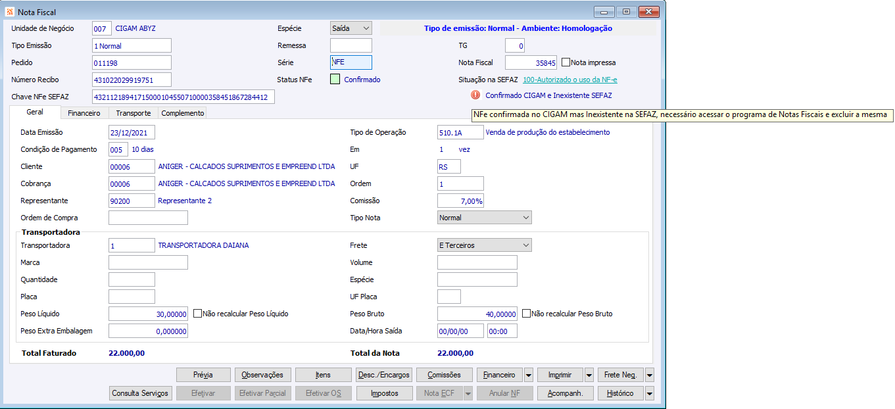Click the Unidade de Negócio field 007
895x409 pixels.
click(102, 28)
